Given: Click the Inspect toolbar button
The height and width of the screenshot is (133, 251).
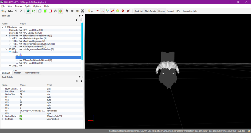Looking at the screenshot, I should point(171,11).
